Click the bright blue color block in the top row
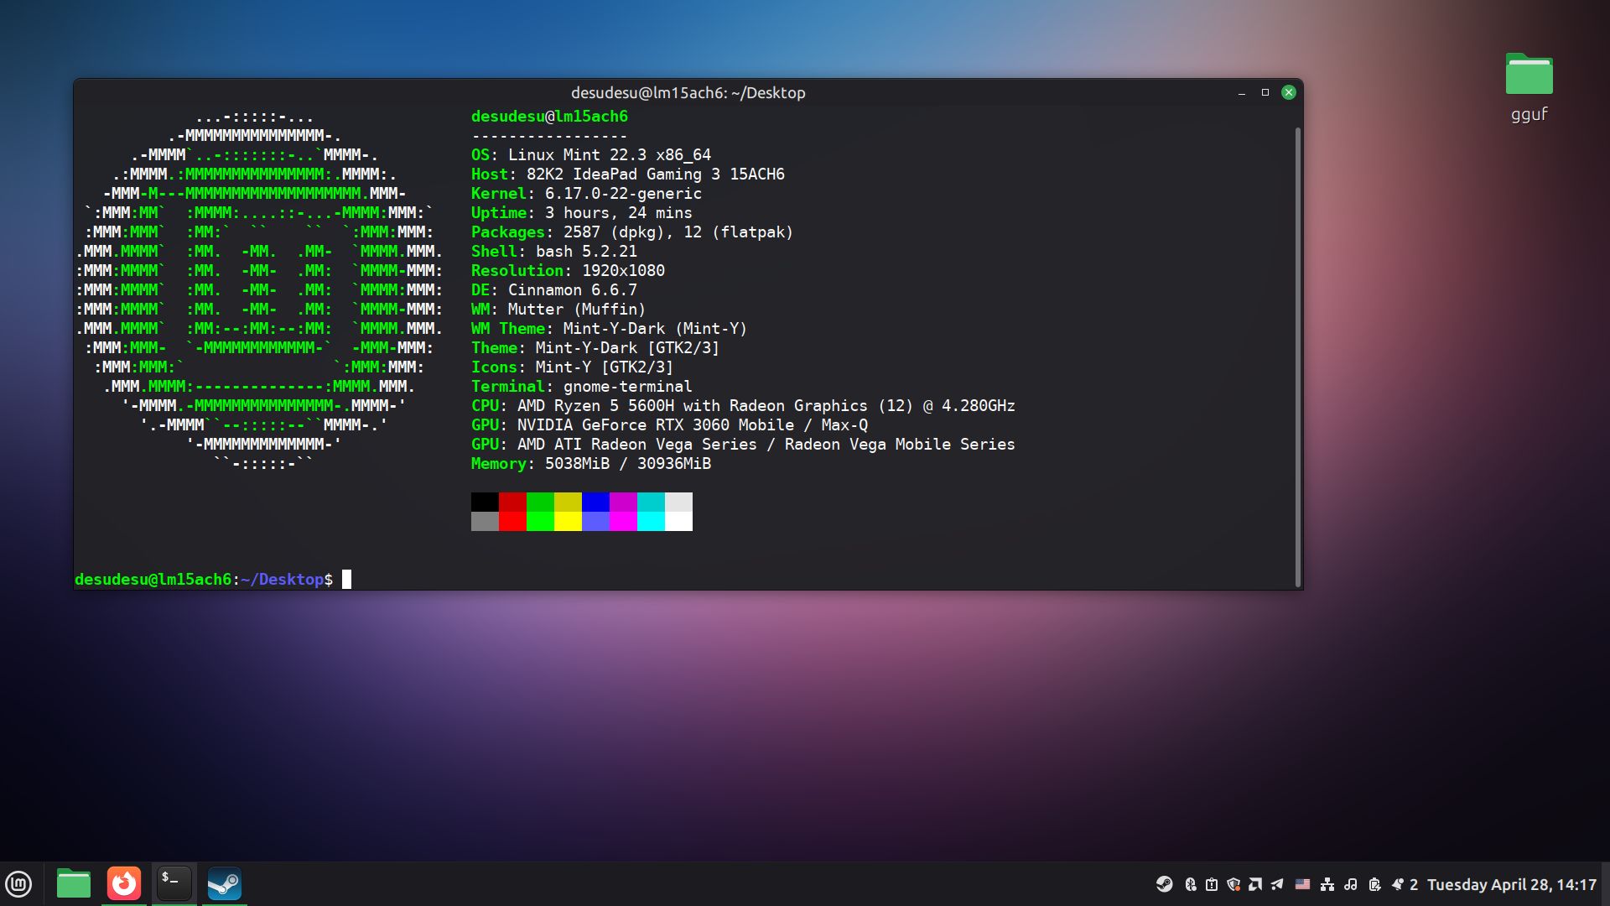This screenshot has width=1610, height=906. point(595,502)
